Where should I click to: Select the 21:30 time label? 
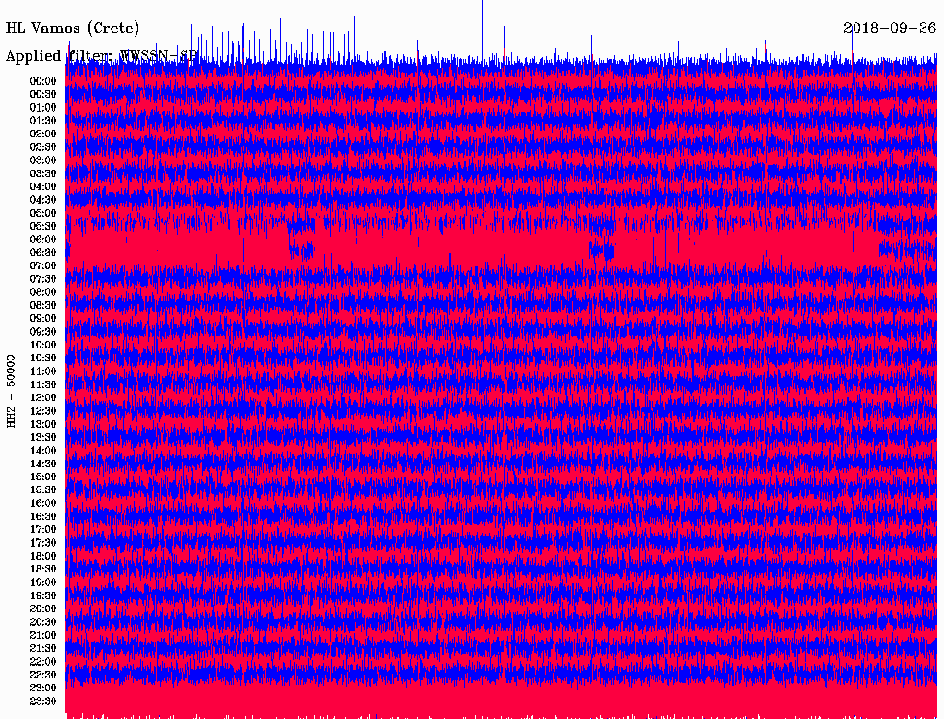43,648
